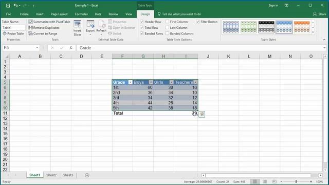Screen dimensions: 329x185
Task: Toggle the Banded Rows checkbox
Action: [142, 33]
